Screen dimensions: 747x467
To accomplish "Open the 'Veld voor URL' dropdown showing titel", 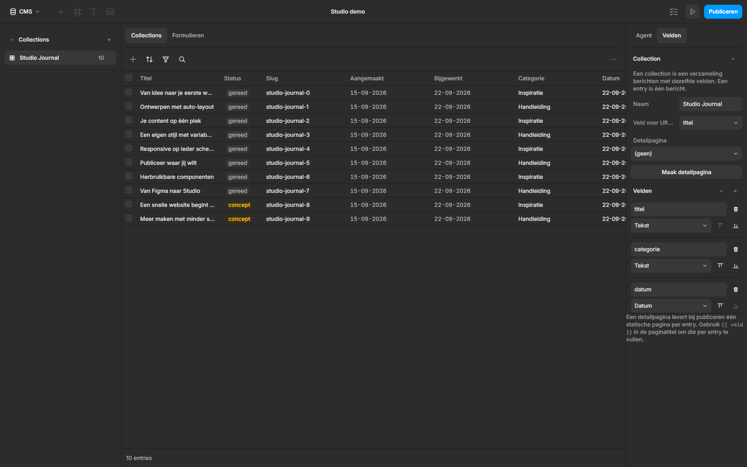I will [x=710, y=123].
